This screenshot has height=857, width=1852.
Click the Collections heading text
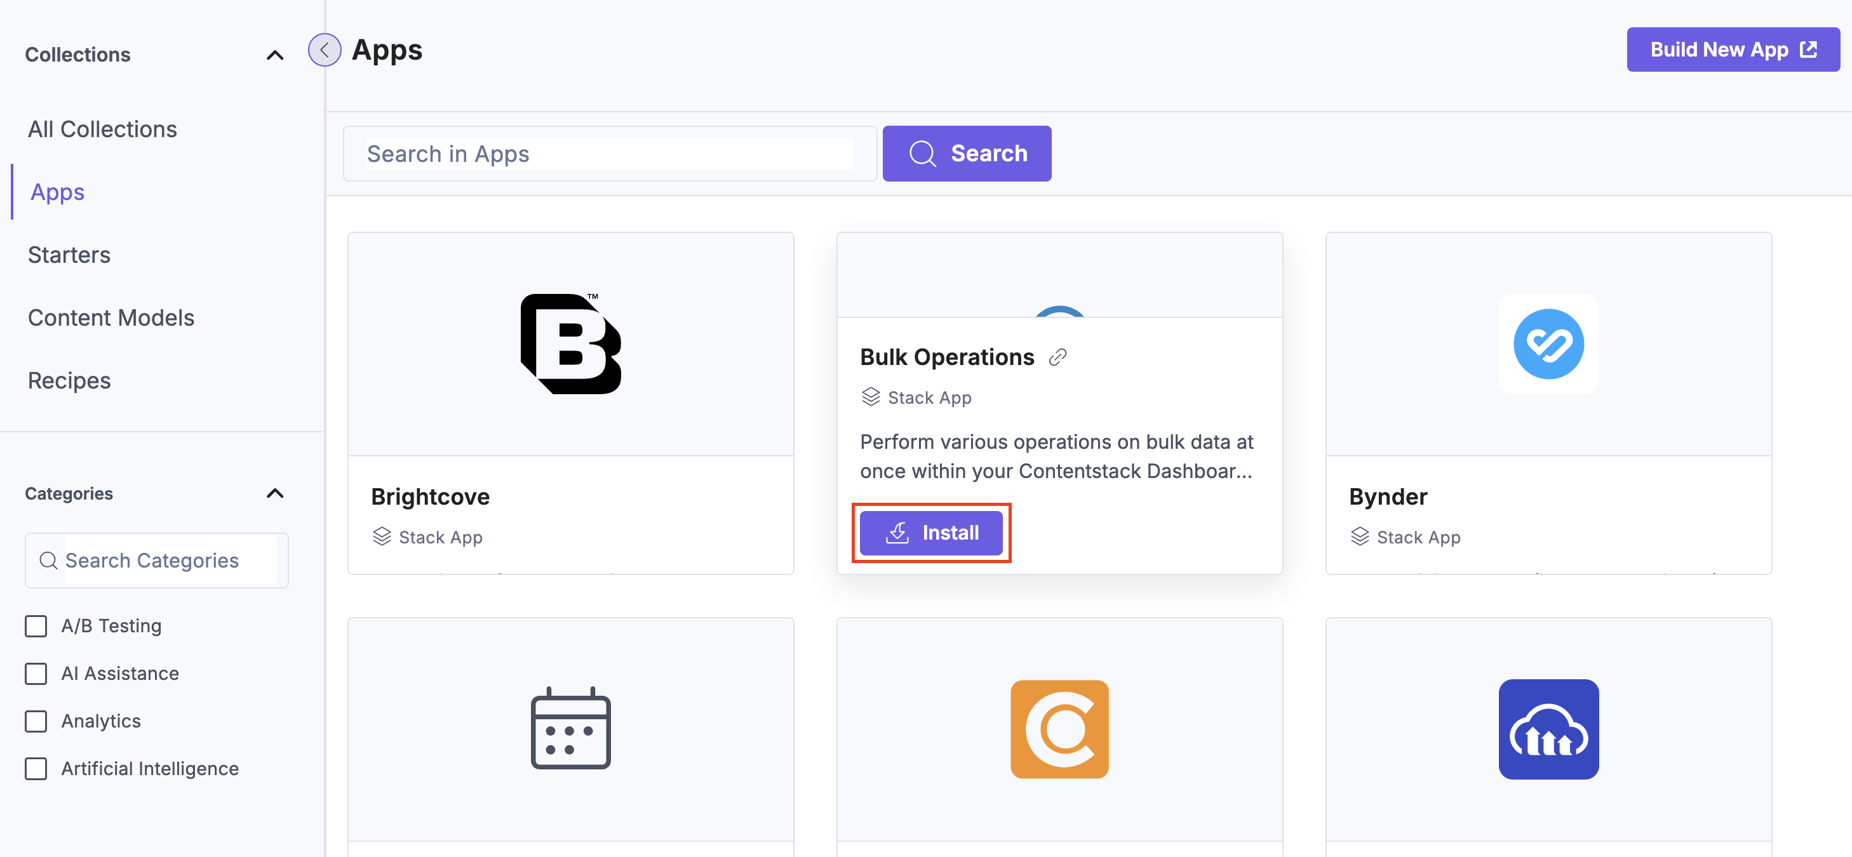(77, 55)
